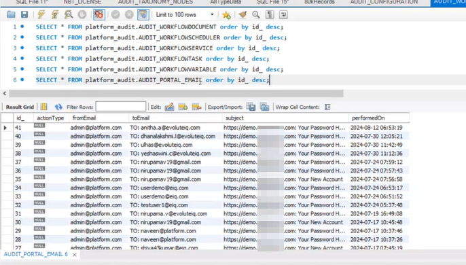Sort by the performedOn column header
The width and height of the screenshot is (466, 265).
point(379,118)
